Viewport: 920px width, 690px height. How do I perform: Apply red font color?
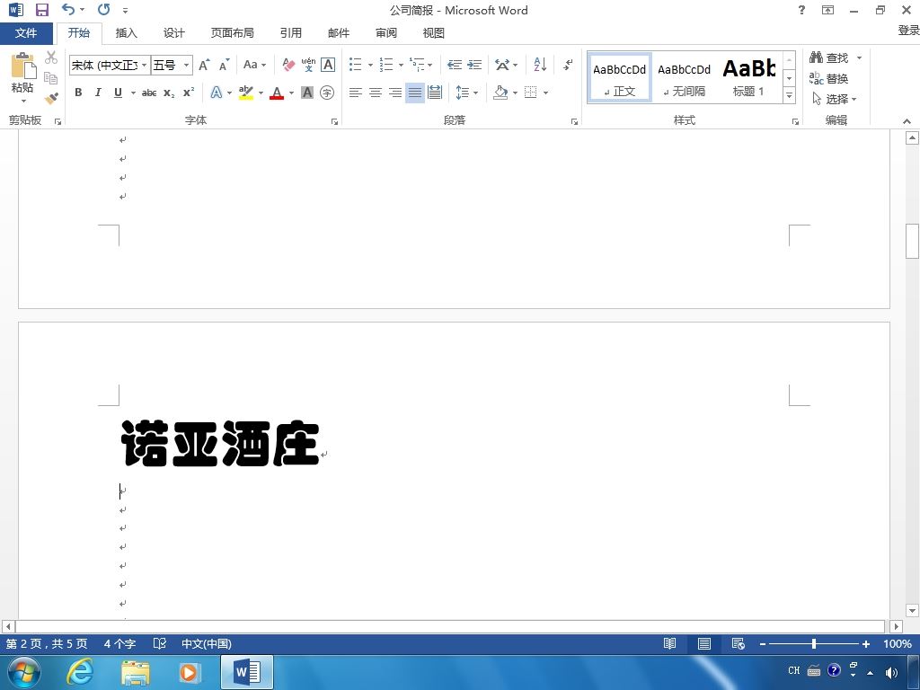point(277,93)
